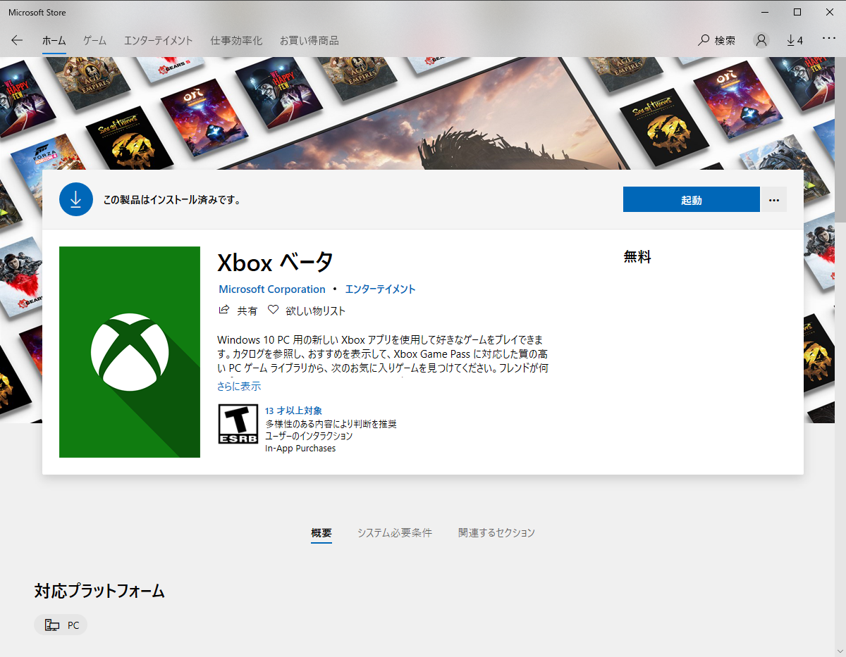Click ユーザーのインタラクション text
Viewport: 846px width, 657px height.
click(309, 436)
